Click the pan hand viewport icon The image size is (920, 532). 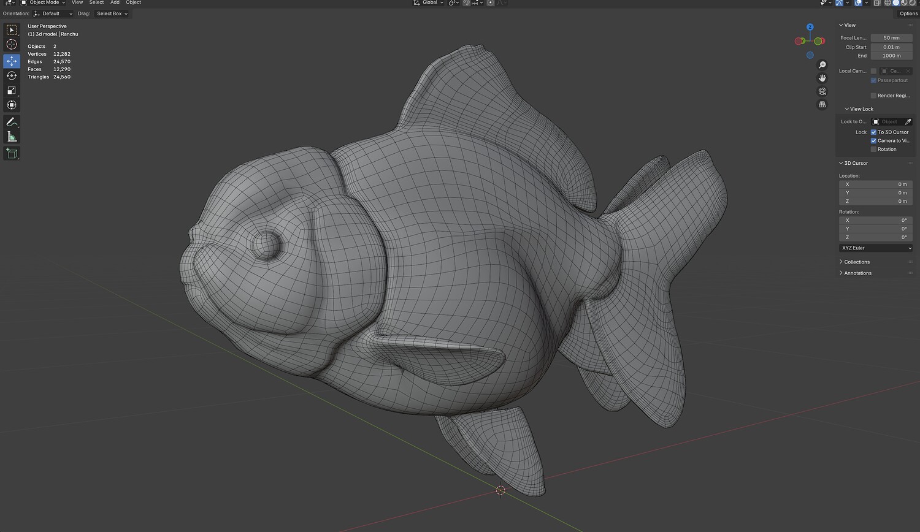tap(822, 78)
